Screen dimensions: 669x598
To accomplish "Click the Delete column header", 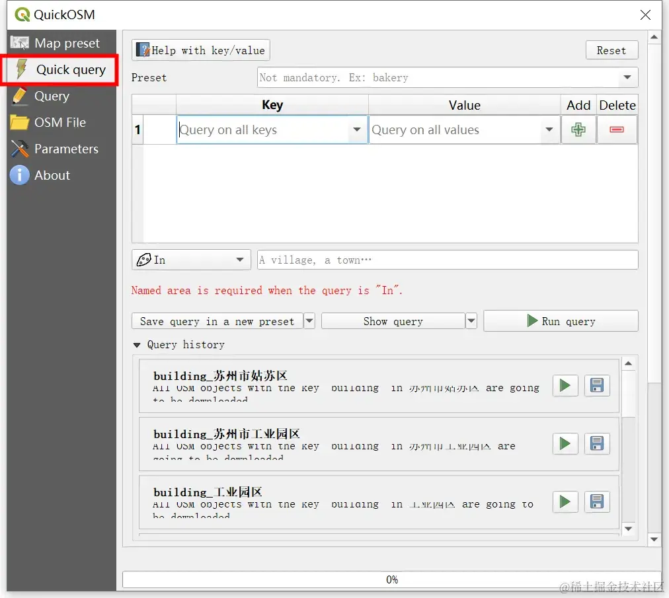I will point(617,105).
